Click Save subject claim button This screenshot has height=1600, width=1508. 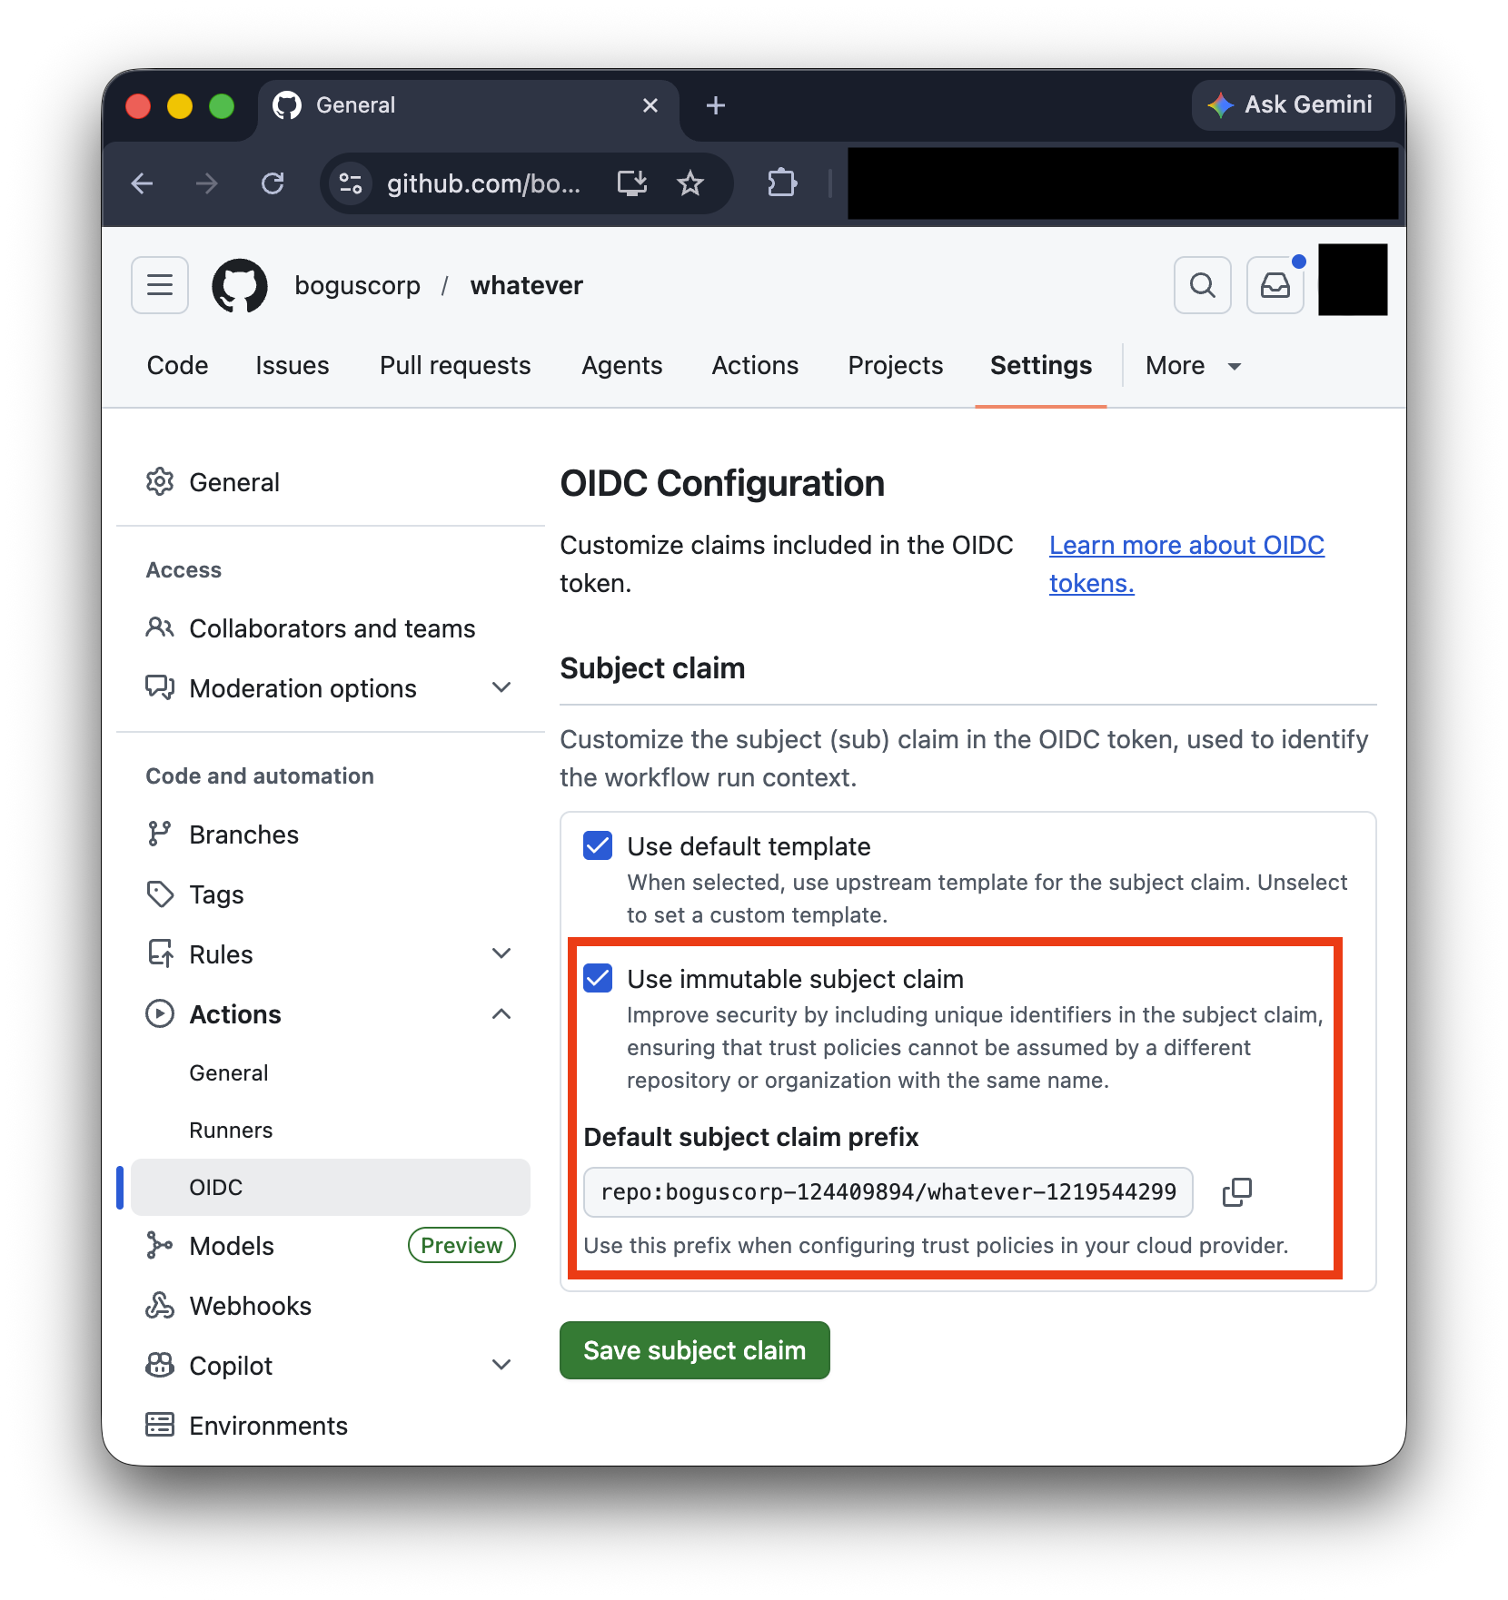coord(695,1350)
